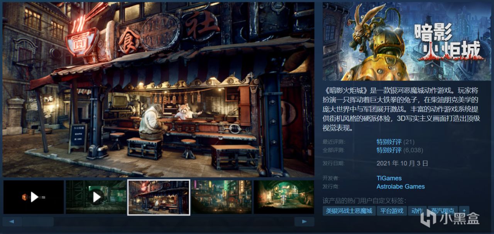Select the 类银河战士恶魔城 tag
494x234 pixels.
(349, 211)
